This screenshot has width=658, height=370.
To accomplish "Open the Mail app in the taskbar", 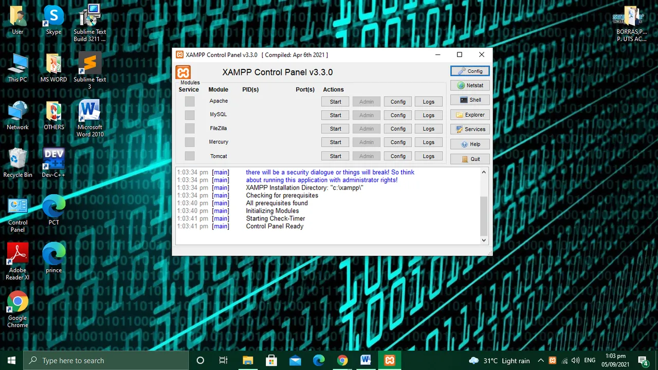I will pos(295,360).
